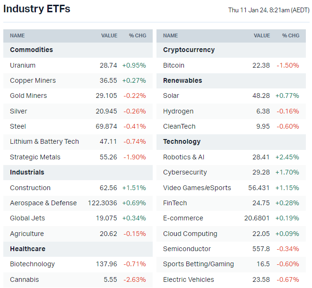Screen dimensions: 312x288
Task: Select the Copper Miners ETF row
Action: pos(33,80)
